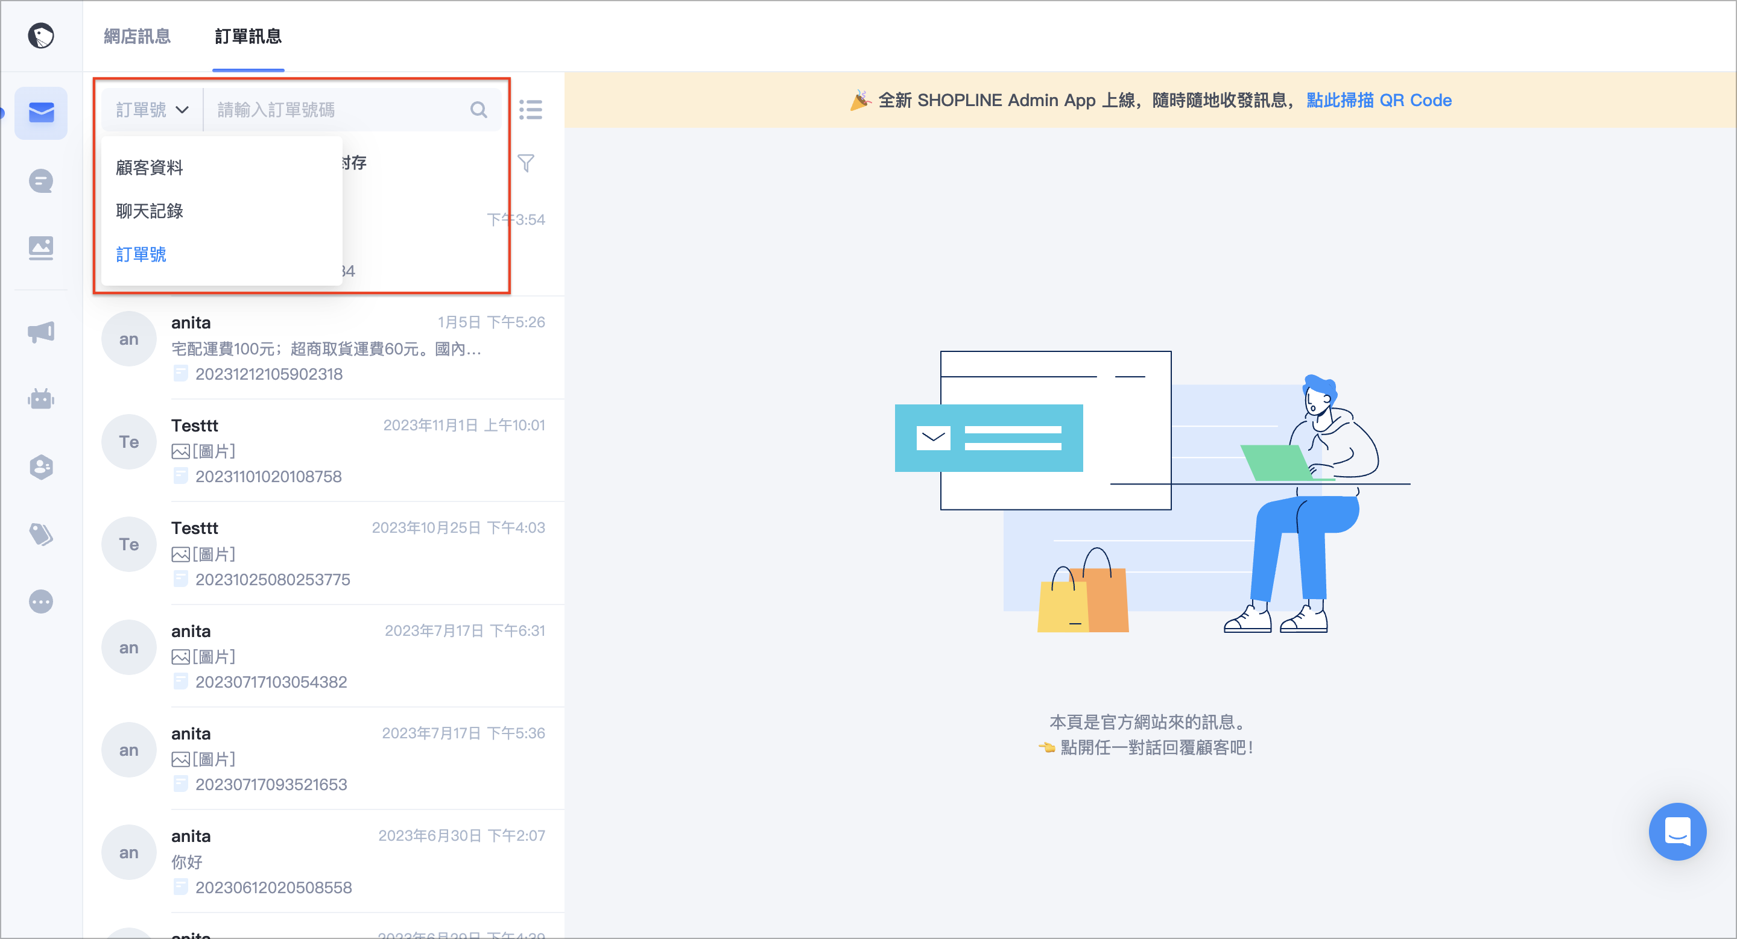Image resolution: width=1737 pixels, height=939 pixels.
Task: Open the 點此掃描 QR Code link
Action: 1379,99
